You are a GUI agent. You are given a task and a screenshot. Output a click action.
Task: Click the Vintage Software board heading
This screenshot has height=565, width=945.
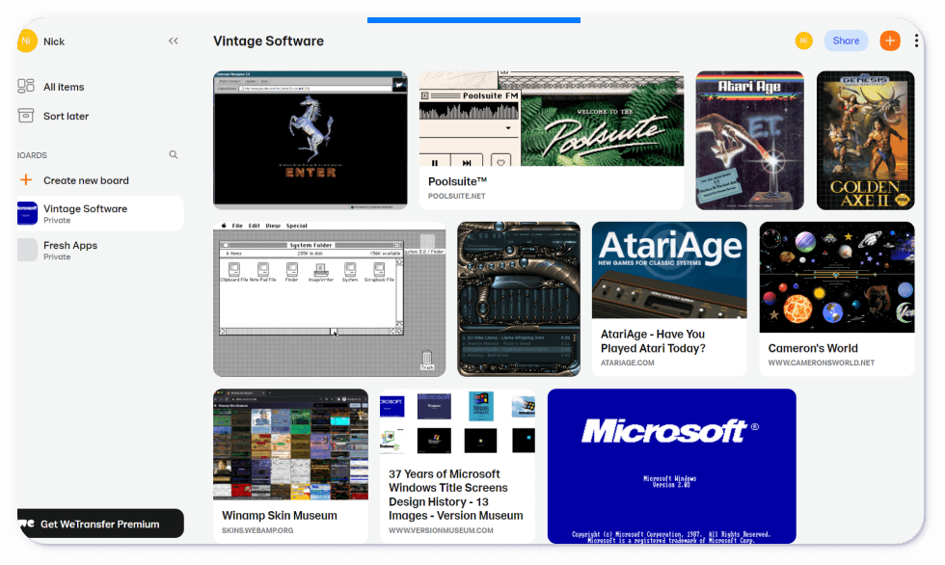[x=269, y=40]
